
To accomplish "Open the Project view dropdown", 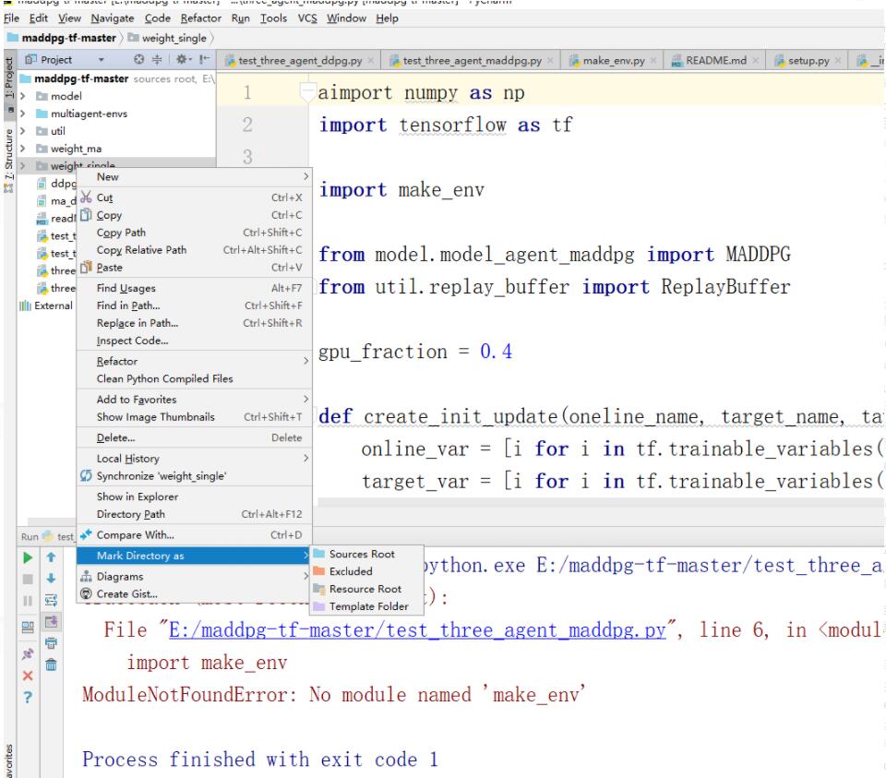I will [102, 59].
